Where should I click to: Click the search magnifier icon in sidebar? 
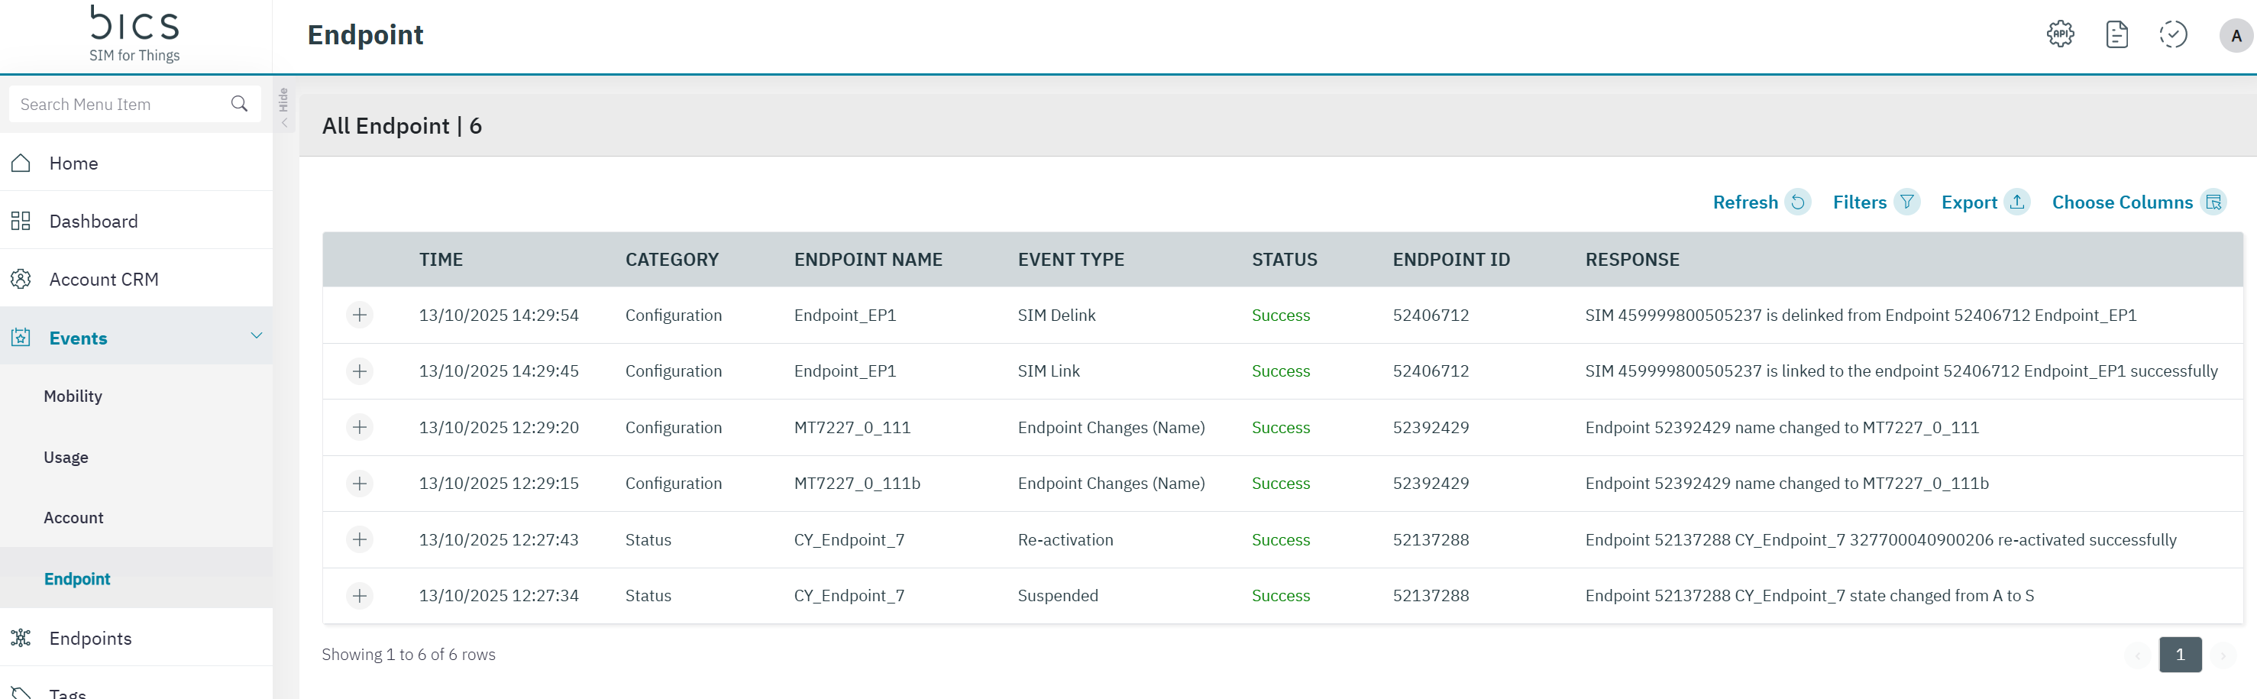coord(239,104)
